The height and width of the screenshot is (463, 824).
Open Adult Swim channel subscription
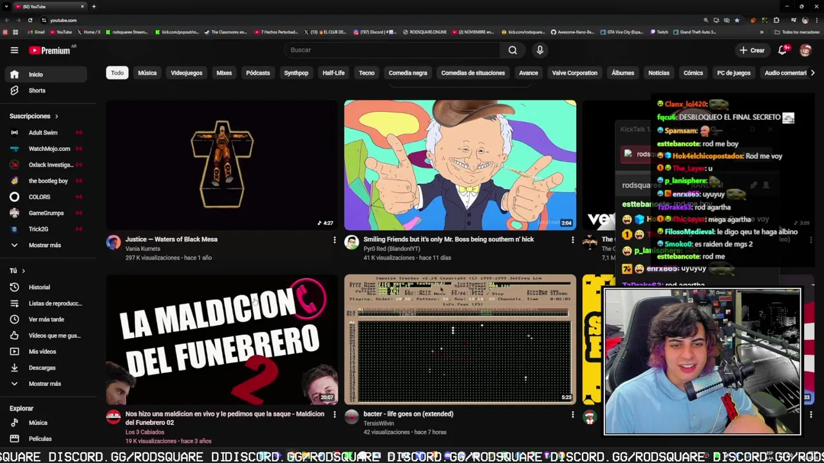coord(45,132)
